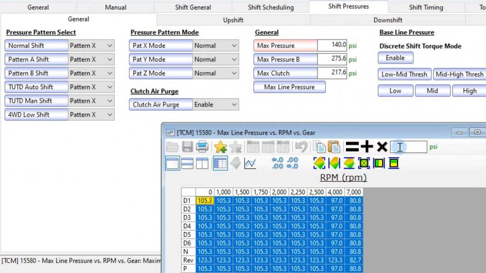Switch to the top-level General tab
This screenshot has width=486, height=273.
coord(38,7)
